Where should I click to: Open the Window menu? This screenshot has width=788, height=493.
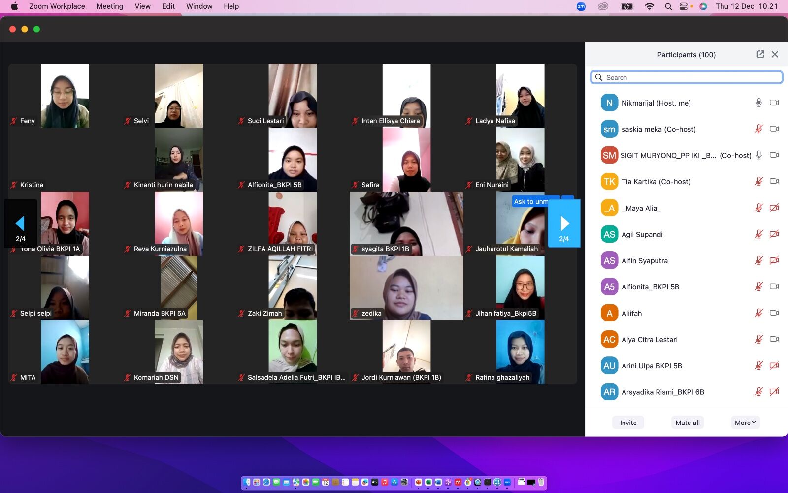point(199,6)
